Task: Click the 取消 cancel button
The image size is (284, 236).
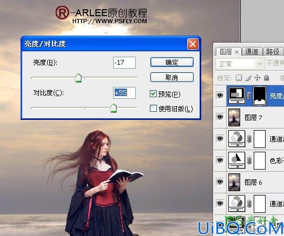Action: [x=172, y=77]
